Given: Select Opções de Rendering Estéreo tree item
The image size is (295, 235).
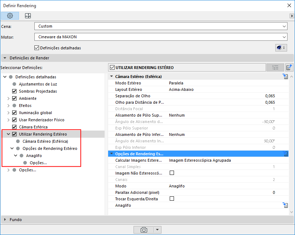Looking at the screenshot, I should coord(50,148).
